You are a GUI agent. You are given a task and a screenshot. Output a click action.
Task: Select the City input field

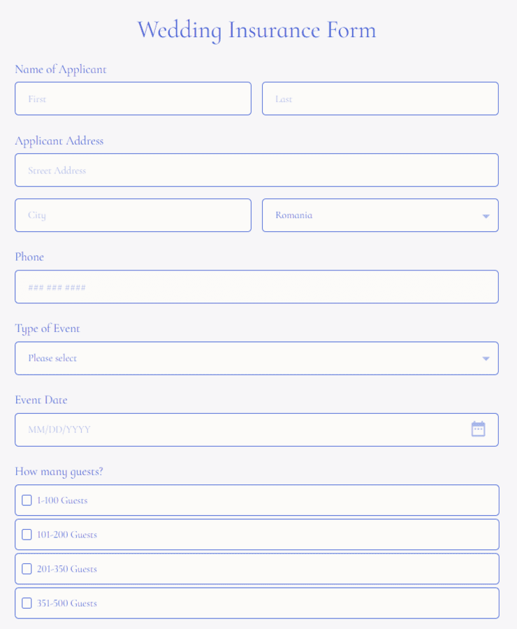point(133,215)
